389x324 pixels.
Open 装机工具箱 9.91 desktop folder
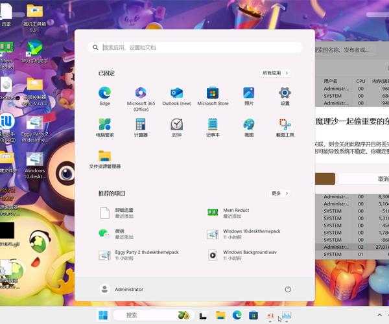(35, 18)
